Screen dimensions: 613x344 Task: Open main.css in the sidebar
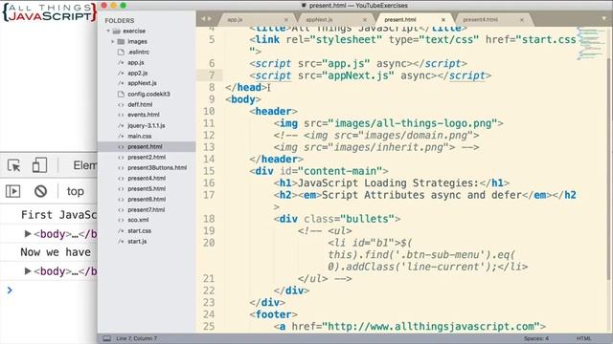139,136
